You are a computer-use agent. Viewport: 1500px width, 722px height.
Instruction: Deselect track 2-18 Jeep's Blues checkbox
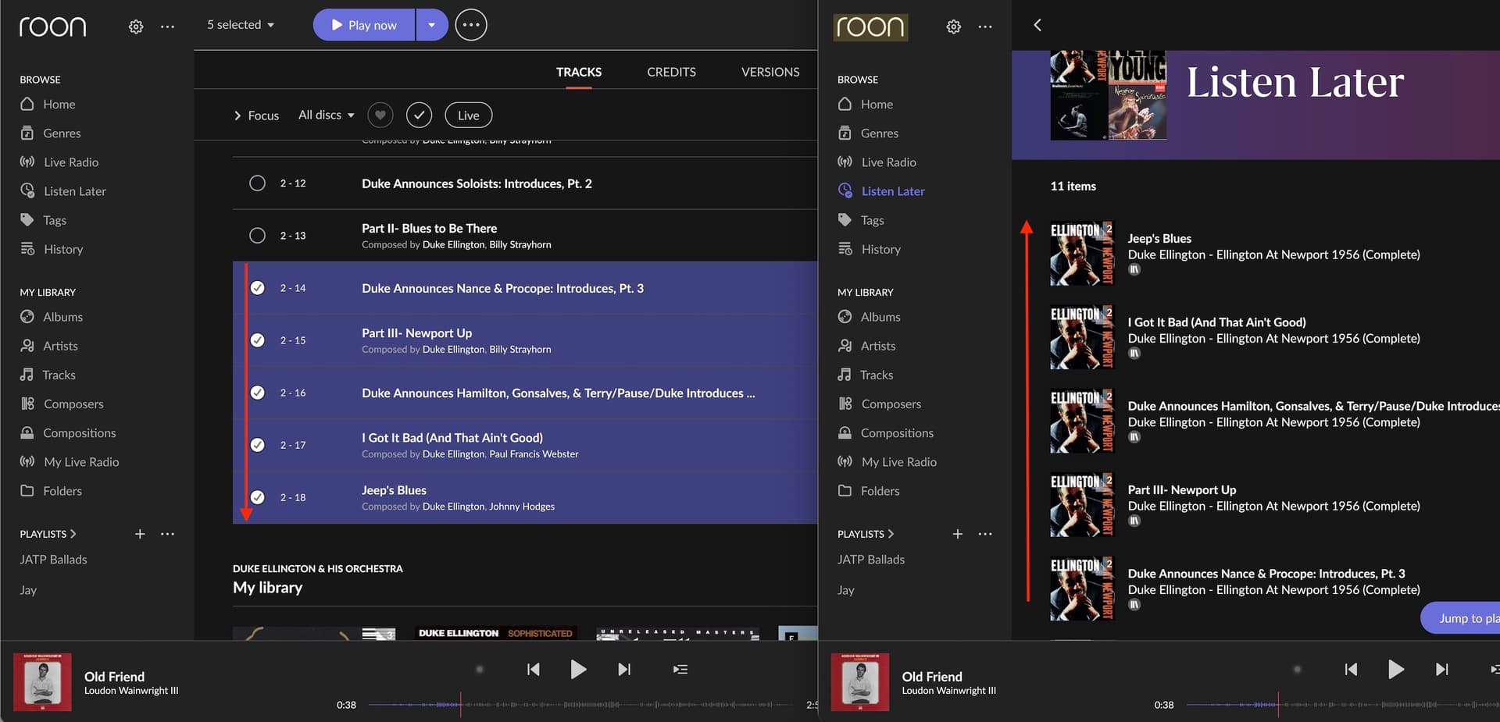[257, 497]
